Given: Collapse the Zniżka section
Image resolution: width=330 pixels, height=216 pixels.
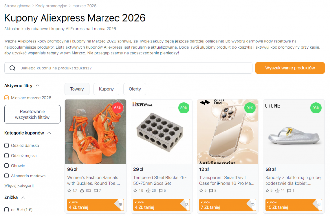Looking at the screenshot, I should [x=23, y=197].
